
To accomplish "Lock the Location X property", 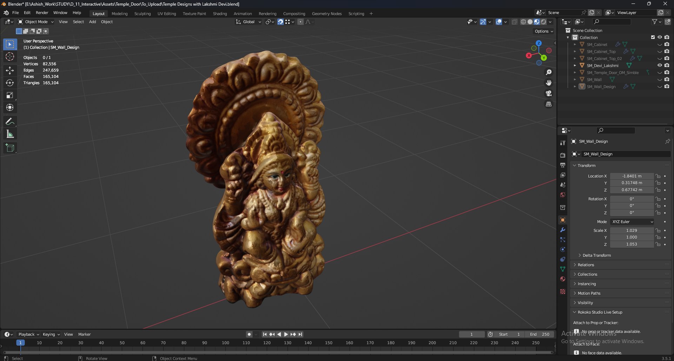I will [x=658, y=176].
